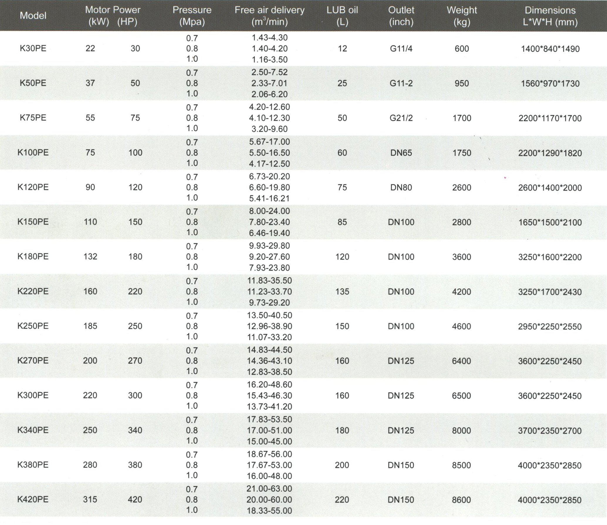Click the K75PE LUB oil value 50

click(x=342, y=118)
